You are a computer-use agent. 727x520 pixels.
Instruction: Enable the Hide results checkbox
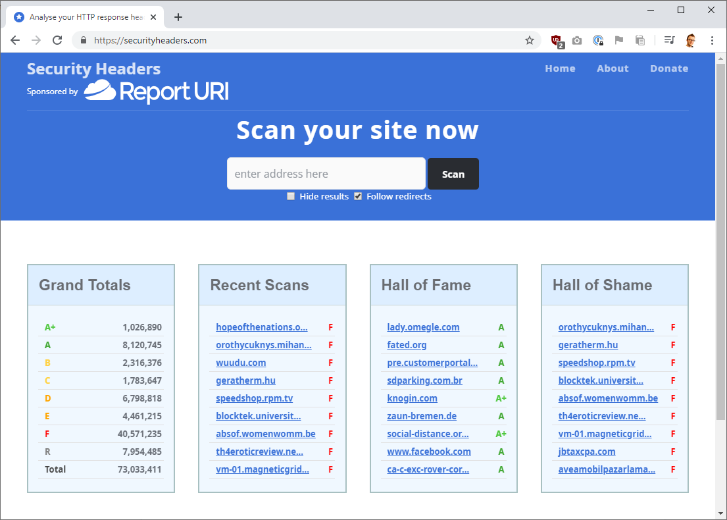[x=291, y=196]
